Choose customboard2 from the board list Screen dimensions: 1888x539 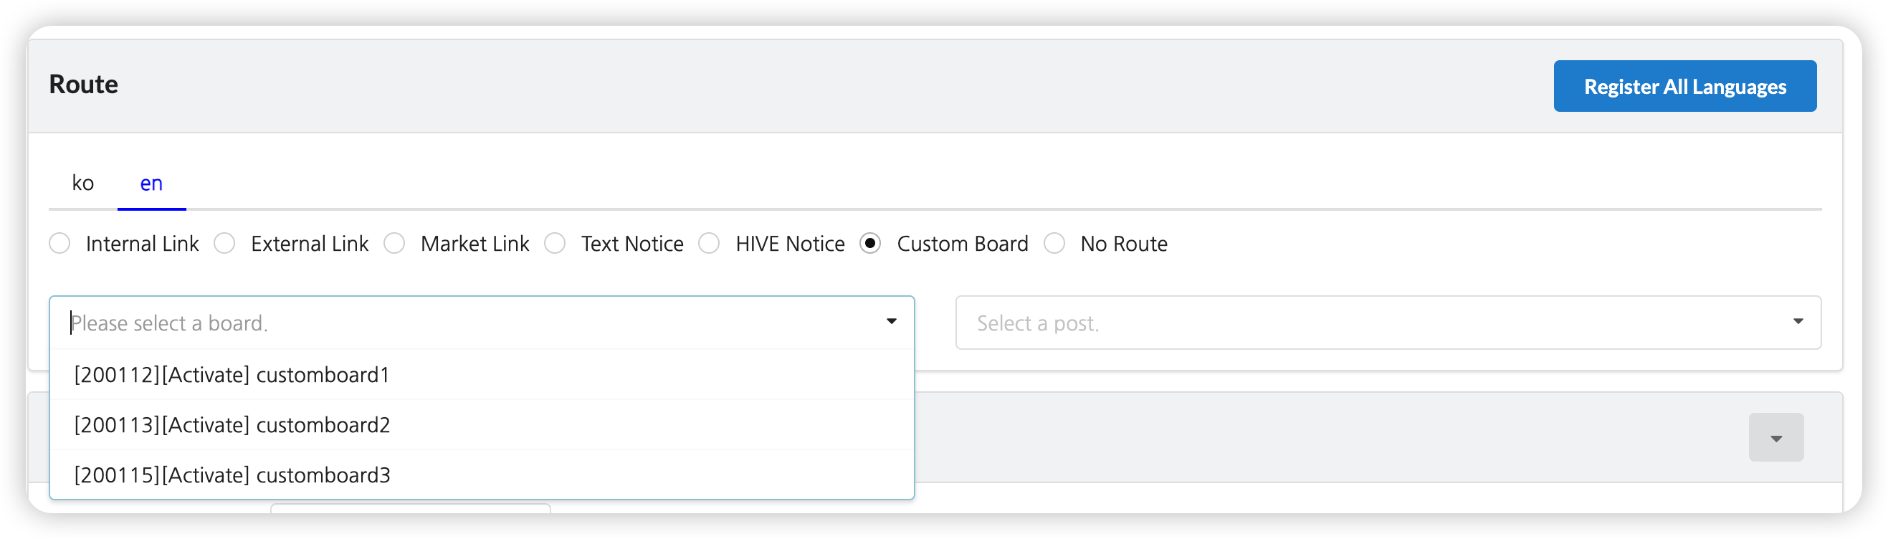point(232,425)
